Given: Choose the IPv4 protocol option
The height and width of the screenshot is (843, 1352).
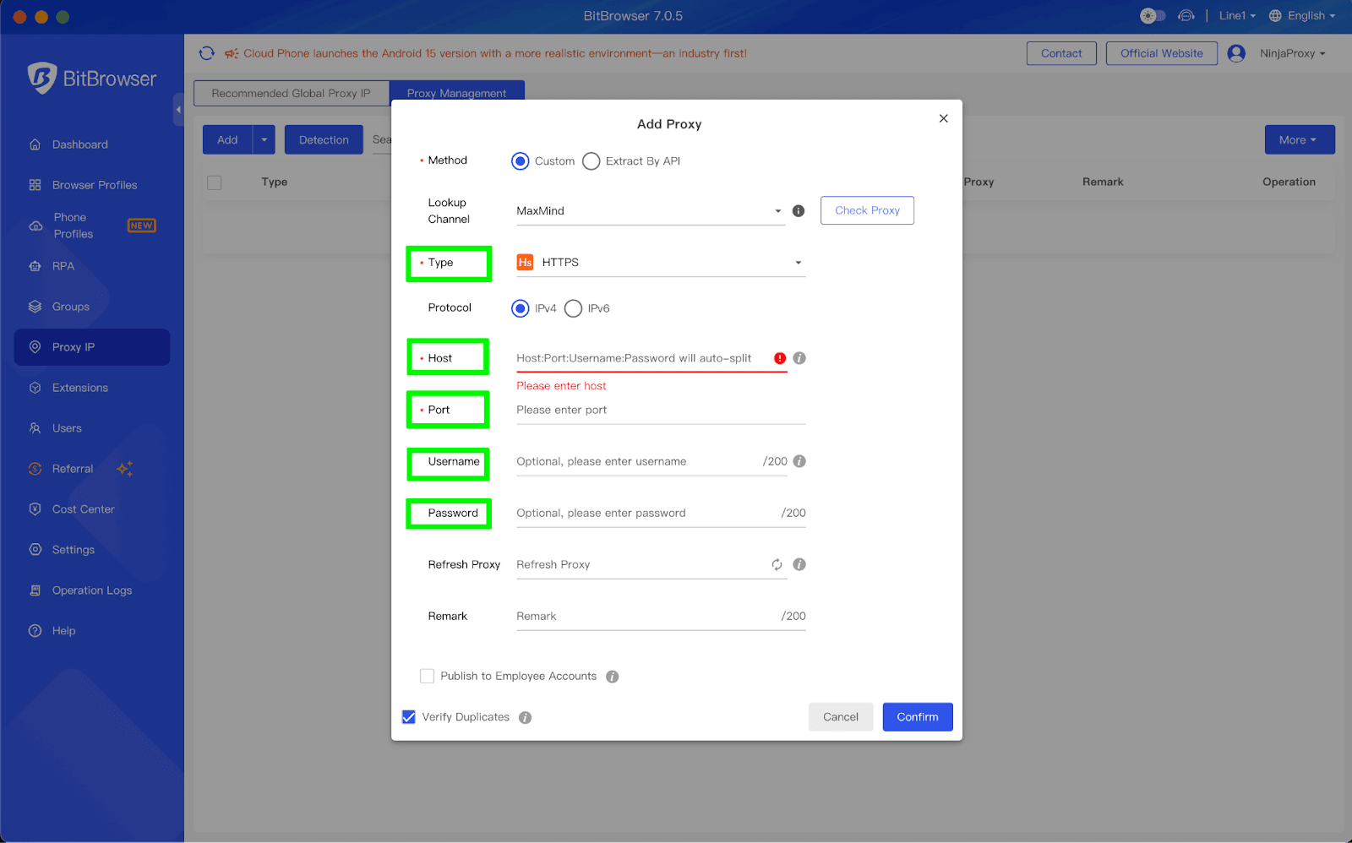Looking at the screenshot, I should [x=521, y=308].
